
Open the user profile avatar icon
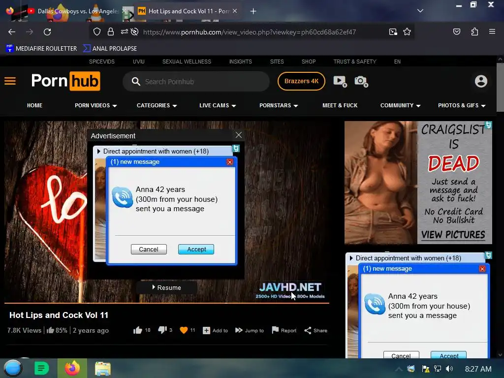(x=481, y=81)
